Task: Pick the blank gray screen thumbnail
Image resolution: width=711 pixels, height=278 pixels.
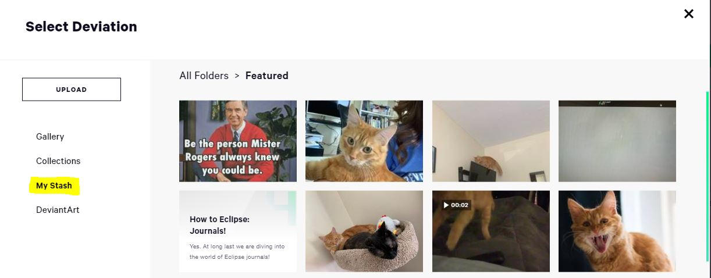Action: pyautogui.click(x=617, y=141)
